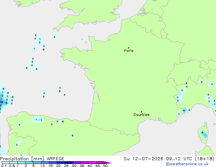Click the (18+18) forecast run label
The height and width of the screenshot is (167, 216).
click(x=205, y=159)
